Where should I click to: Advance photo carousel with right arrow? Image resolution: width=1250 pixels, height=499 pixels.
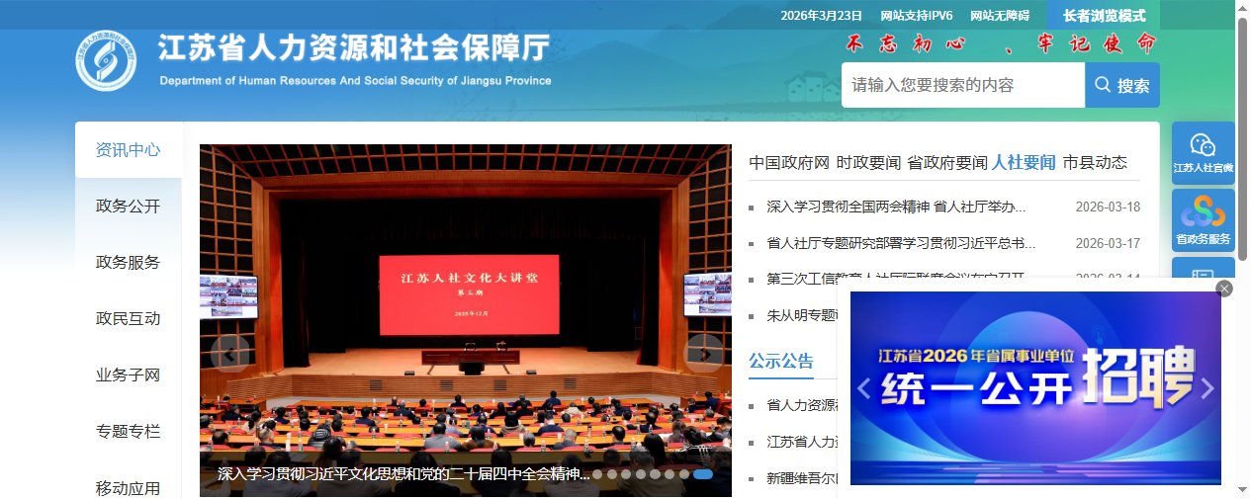click(704, 353)
